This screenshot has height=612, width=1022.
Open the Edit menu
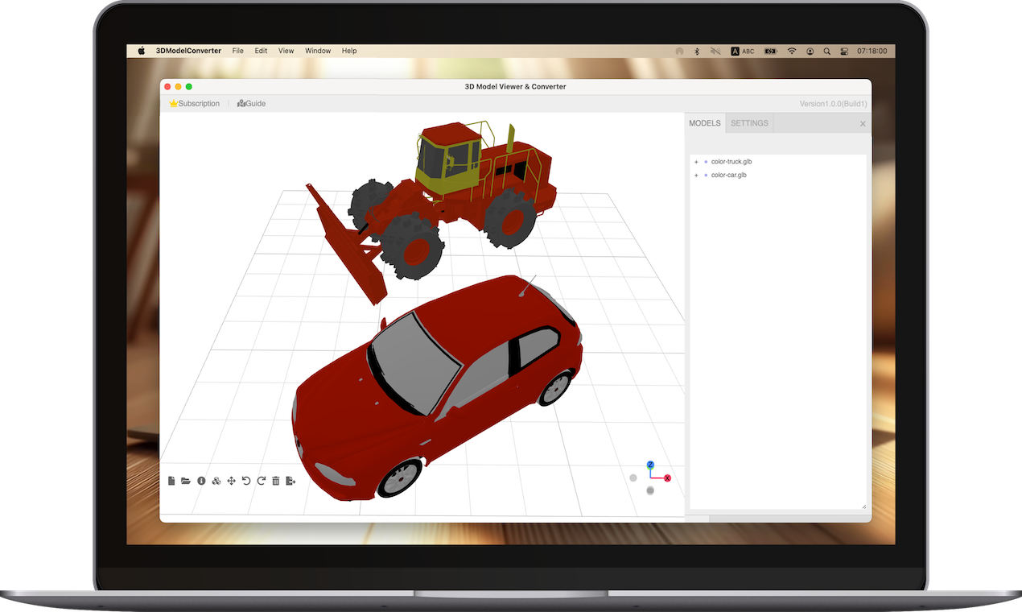[x=261, y=51]
